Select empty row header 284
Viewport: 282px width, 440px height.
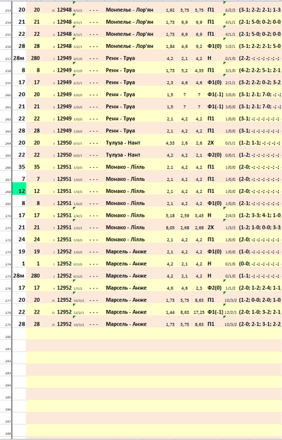pyautogui.click(x=8, y=385)
